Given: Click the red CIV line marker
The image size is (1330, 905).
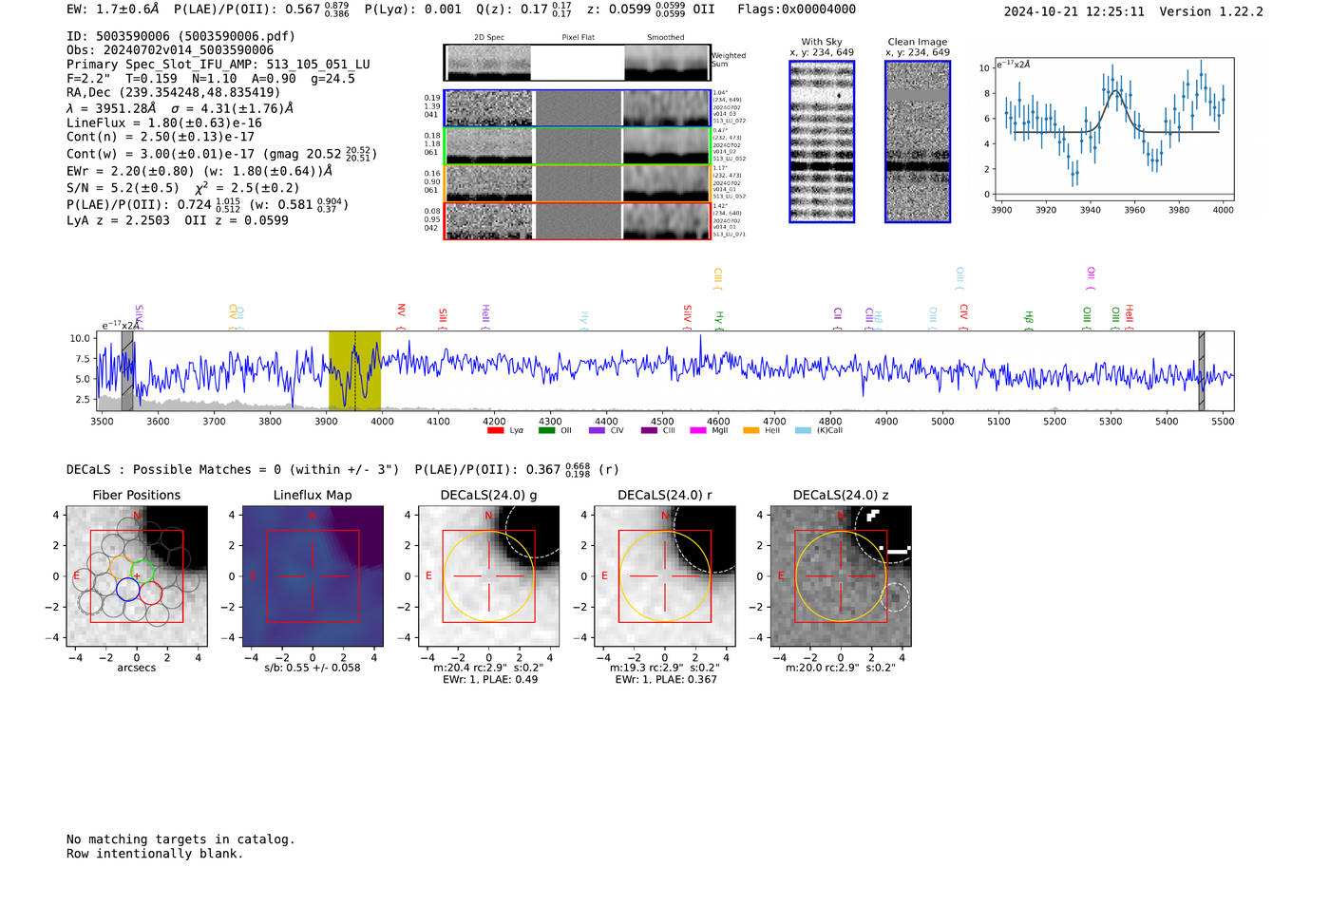Looking at the screenshot, I should (963, 316).
